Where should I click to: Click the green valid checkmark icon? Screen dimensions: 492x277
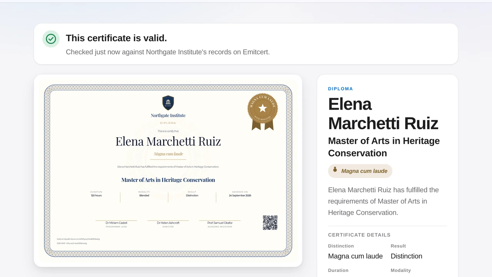tap(51, 39)
